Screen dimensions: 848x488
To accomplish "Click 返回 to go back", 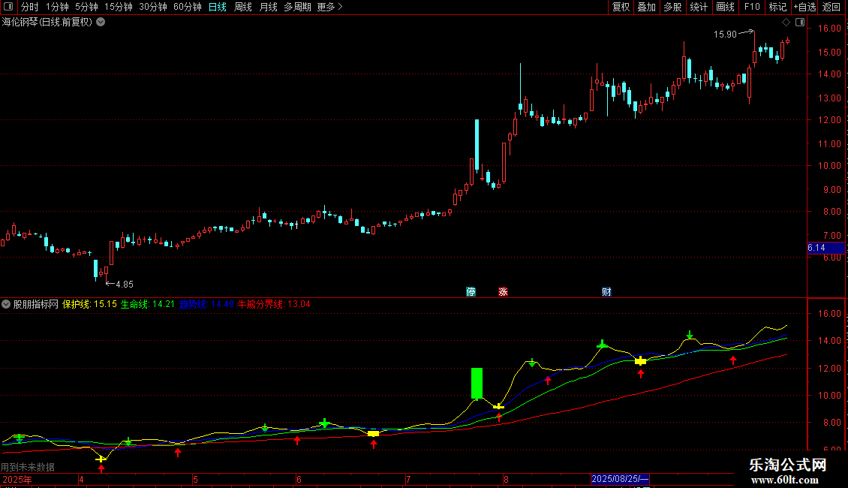I will tap(831, 7).
